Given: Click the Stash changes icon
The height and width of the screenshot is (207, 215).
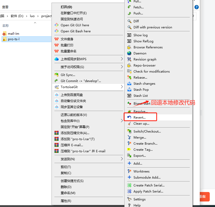Looking at the screenshot, I should tap(129, 83).
